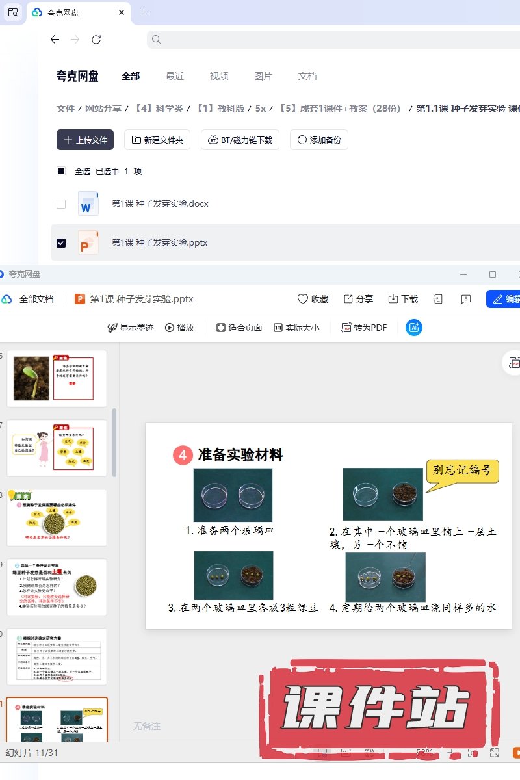The width and height of the screenshot is (520, 780).
Task: Open the 分享 share option
Action: tap(358, 299)
